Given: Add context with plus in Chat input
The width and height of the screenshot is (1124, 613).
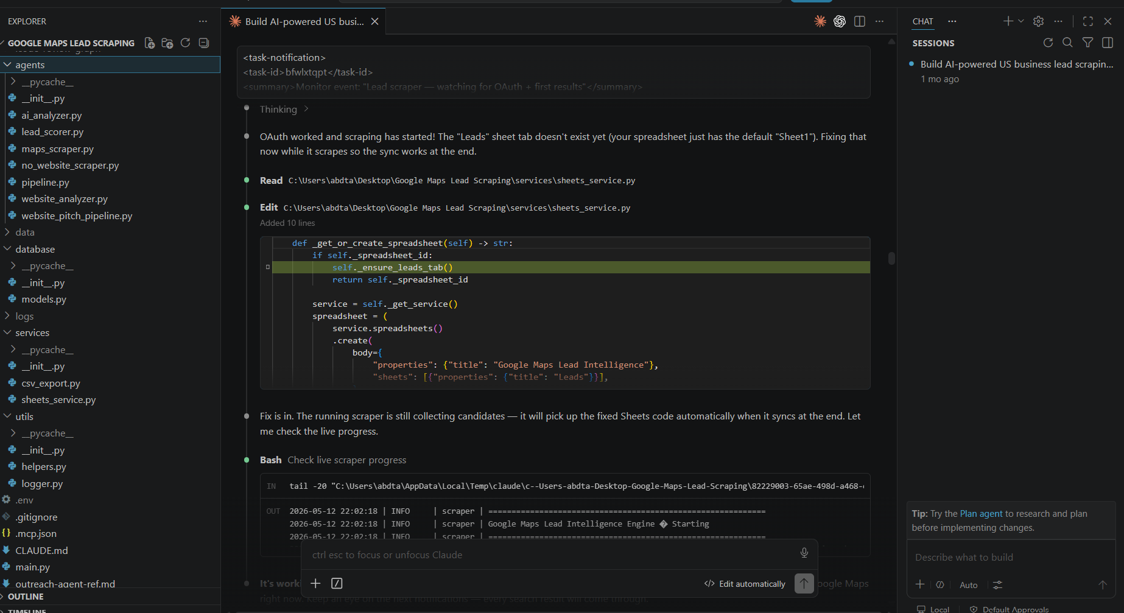Looking at the screenshot, I should 920,584.
